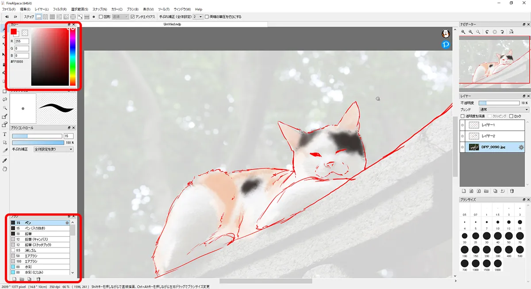Image resolution: width=531 pixels, height=289 pixels.
Task: Hide レイヤー1 using its visibility dot
Action: coord(463,125)
